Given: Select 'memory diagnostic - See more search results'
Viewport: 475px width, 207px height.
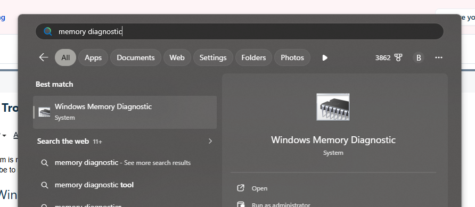Looking at the screenshot, I should click(x=122, y=163).
